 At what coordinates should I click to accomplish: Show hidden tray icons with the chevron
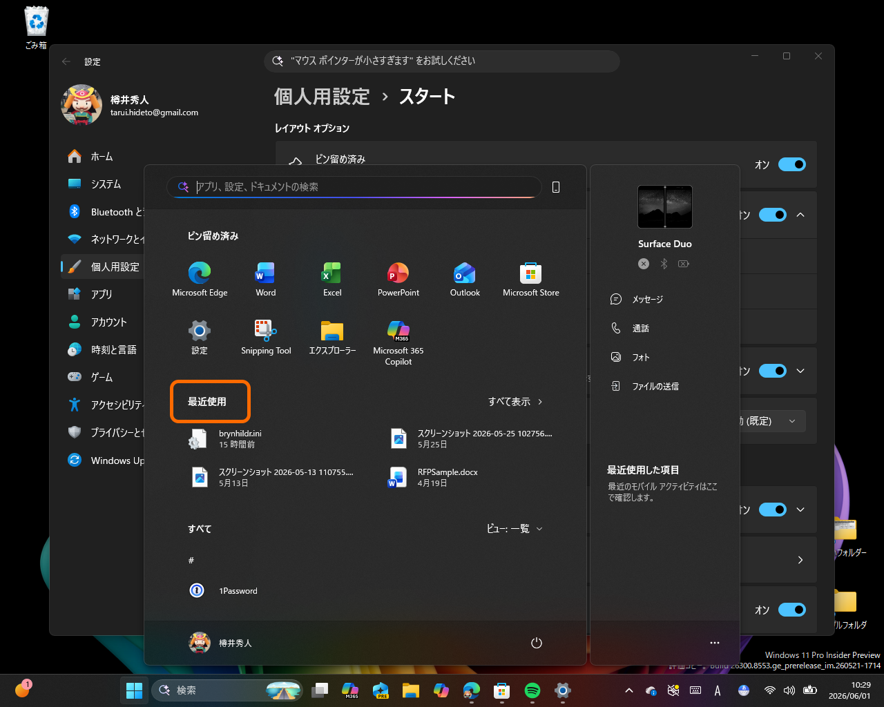tap(628, 690)
